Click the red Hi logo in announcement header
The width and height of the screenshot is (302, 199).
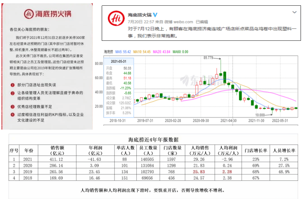(x=29, y=14)
